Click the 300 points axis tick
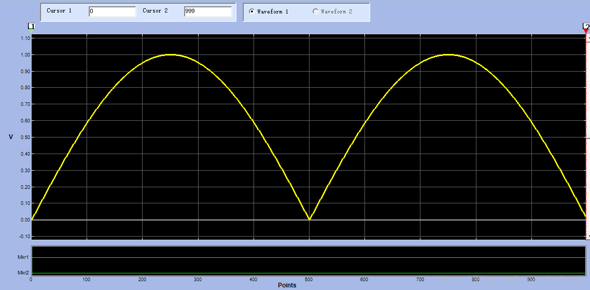The height and width of the screenshot is (290, 590). 198,280
